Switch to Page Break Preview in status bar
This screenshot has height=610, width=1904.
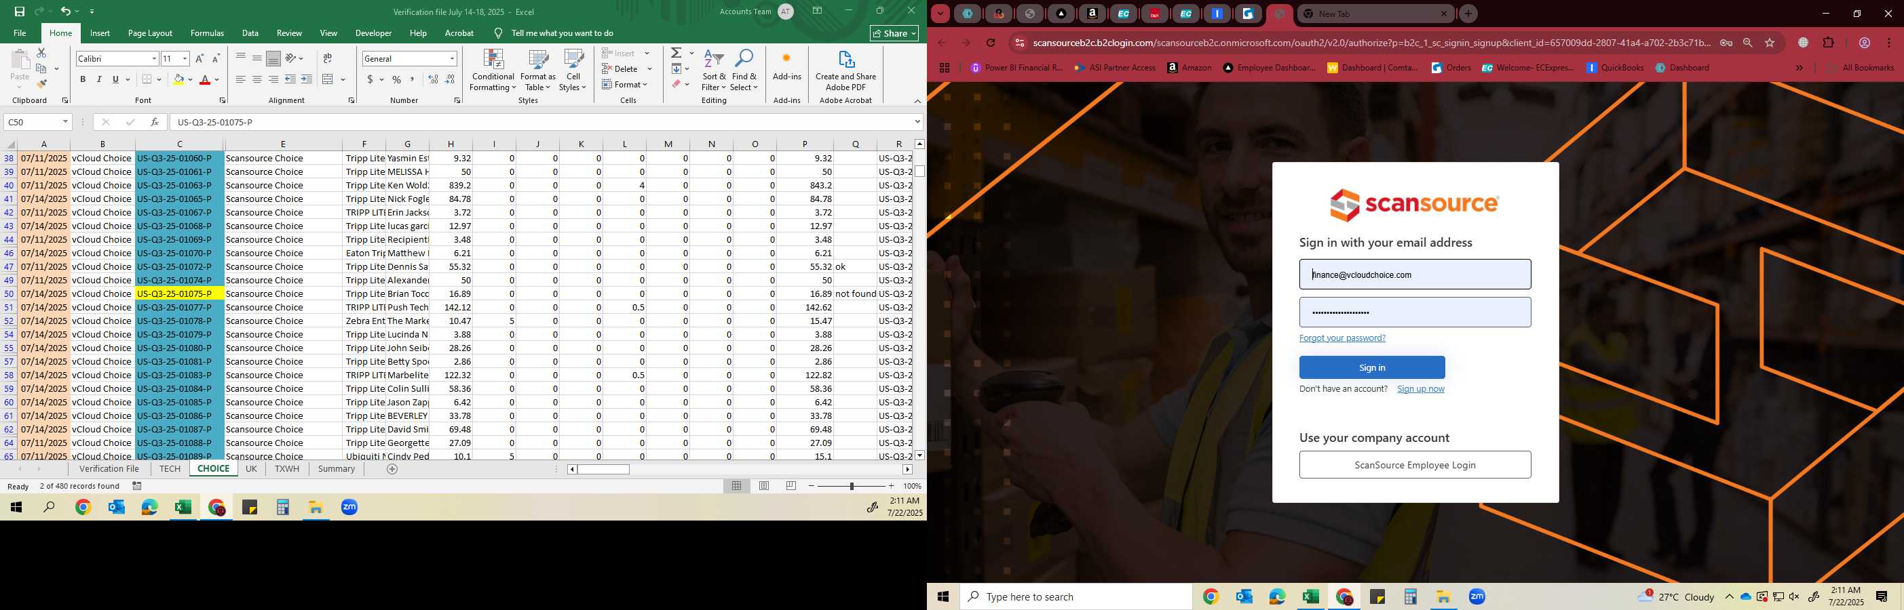point(792,486)
